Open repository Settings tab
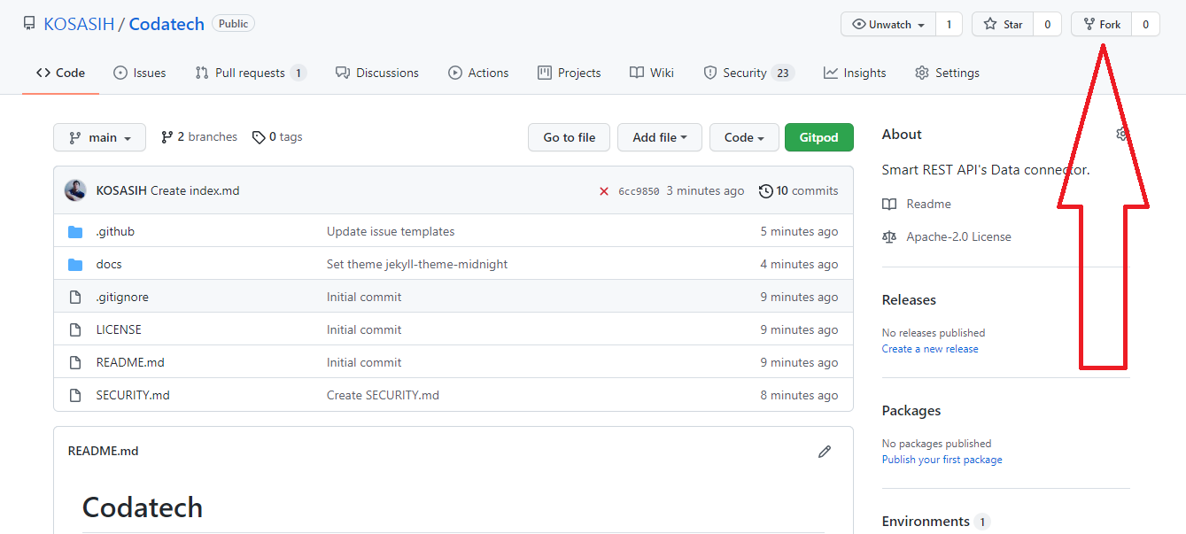 pyautogui.click(x=947, y=73)
